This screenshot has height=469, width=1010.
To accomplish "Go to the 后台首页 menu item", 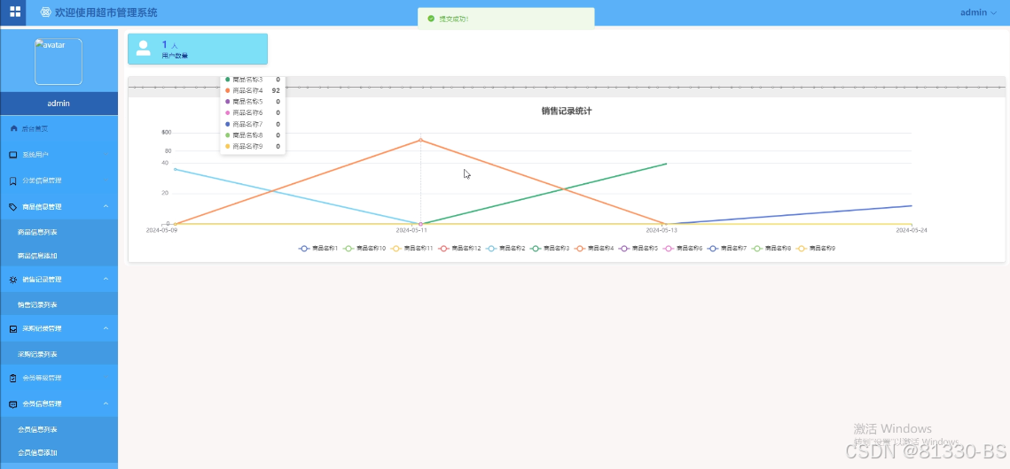I will click(59, 128).
